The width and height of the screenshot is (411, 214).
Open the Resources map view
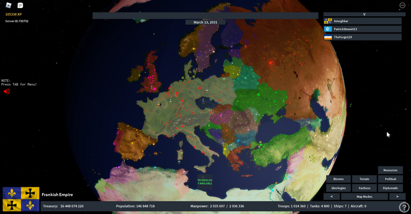click(x=390, y=170)
